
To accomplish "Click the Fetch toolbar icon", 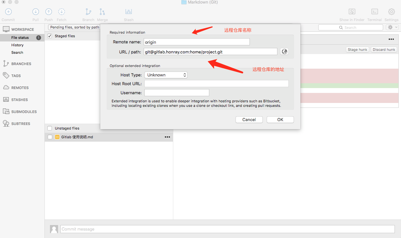I will click(x=61, y=12).
